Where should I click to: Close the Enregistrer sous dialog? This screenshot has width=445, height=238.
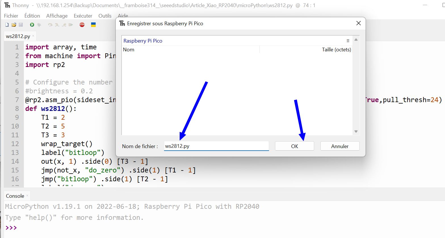click(358, 23)
